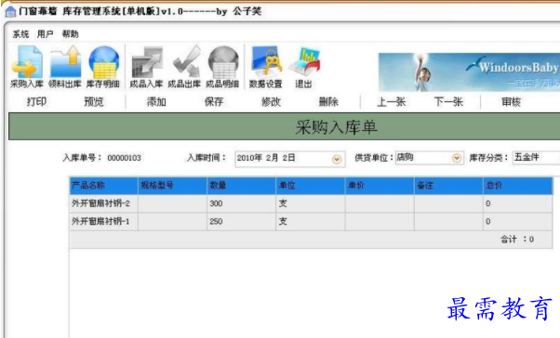Click the 预览 preview button

pos(94,102)
